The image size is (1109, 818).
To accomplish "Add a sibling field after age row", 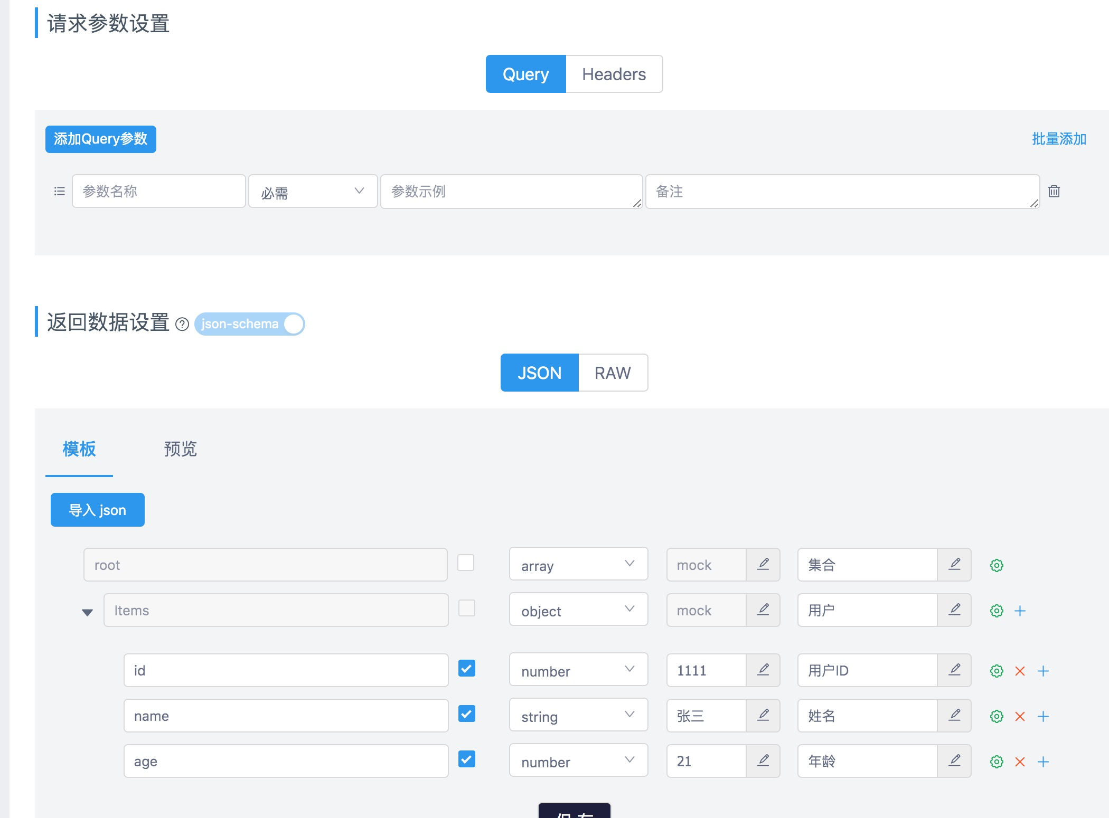I will (1044, 762).
